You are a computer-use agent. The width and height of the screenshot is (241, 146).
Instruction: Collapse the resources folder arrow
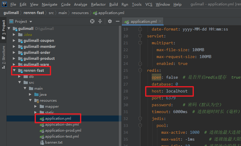(x=30, y=101)
